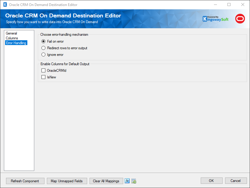Maximize the editor window
Viewport: 250px width, 188px height.
229,5
